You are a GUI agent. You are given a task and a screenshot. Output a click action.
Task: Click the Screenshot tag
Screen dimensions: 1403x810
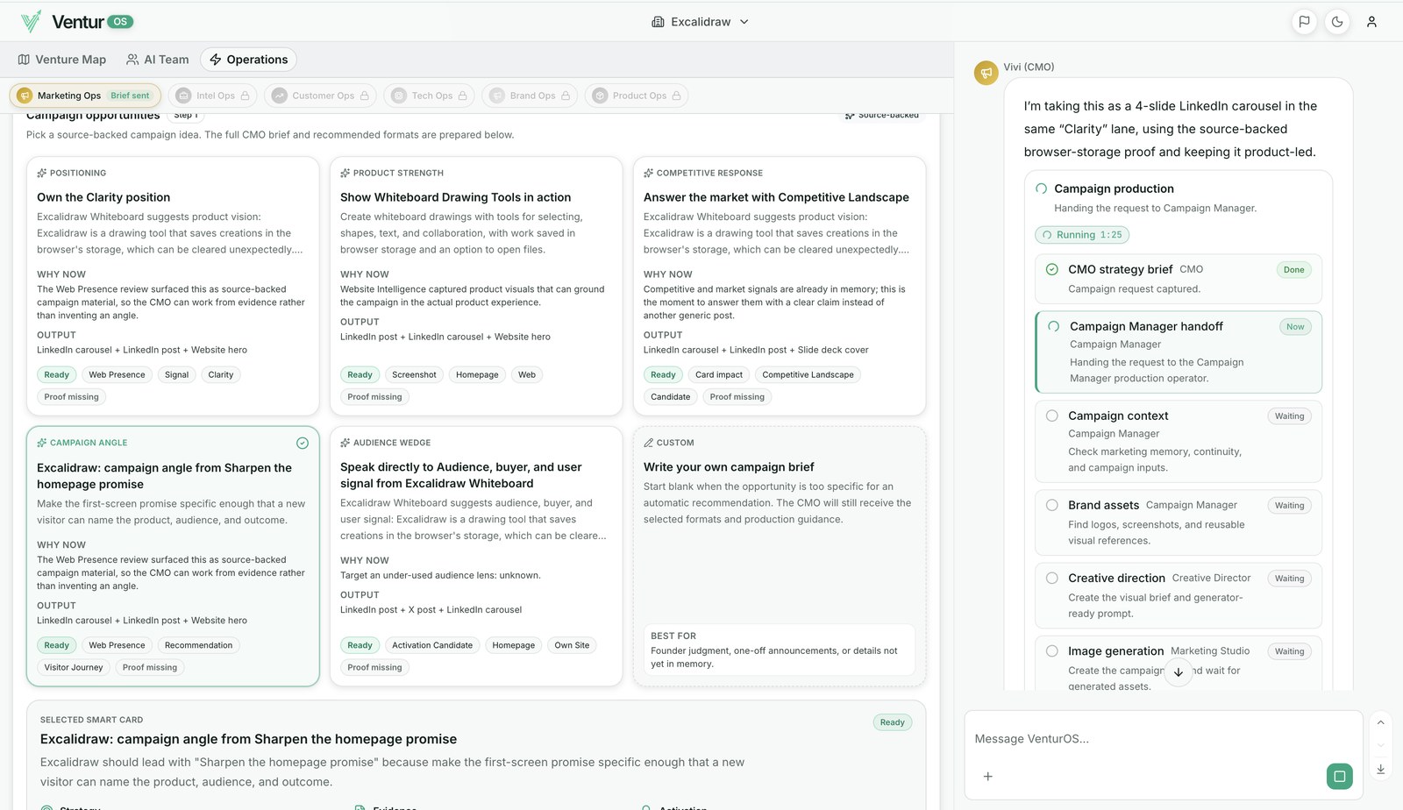coord(414,375)
